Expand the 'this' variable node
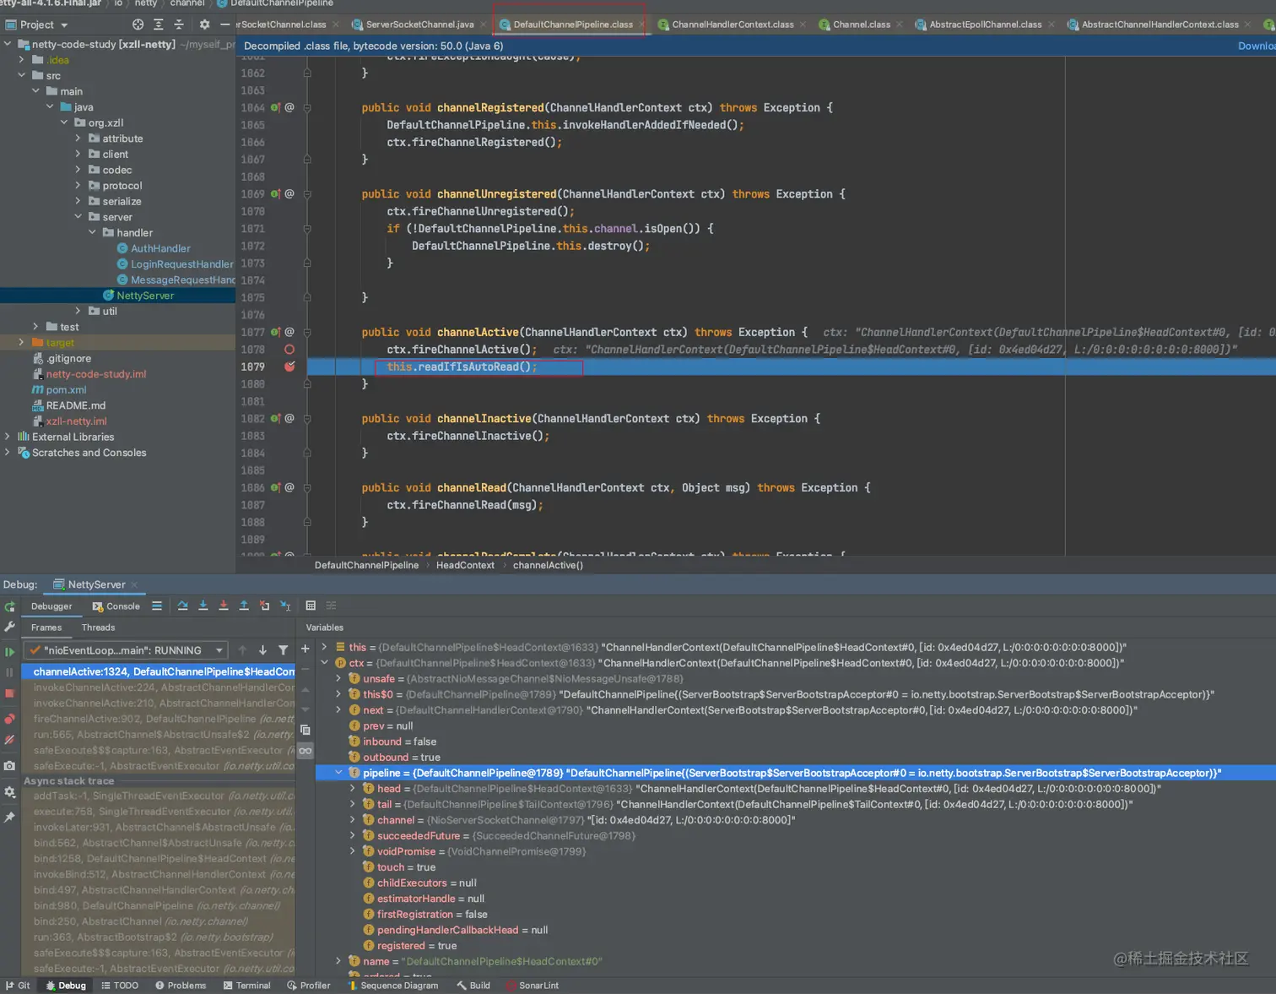 (x=325, y=647)
